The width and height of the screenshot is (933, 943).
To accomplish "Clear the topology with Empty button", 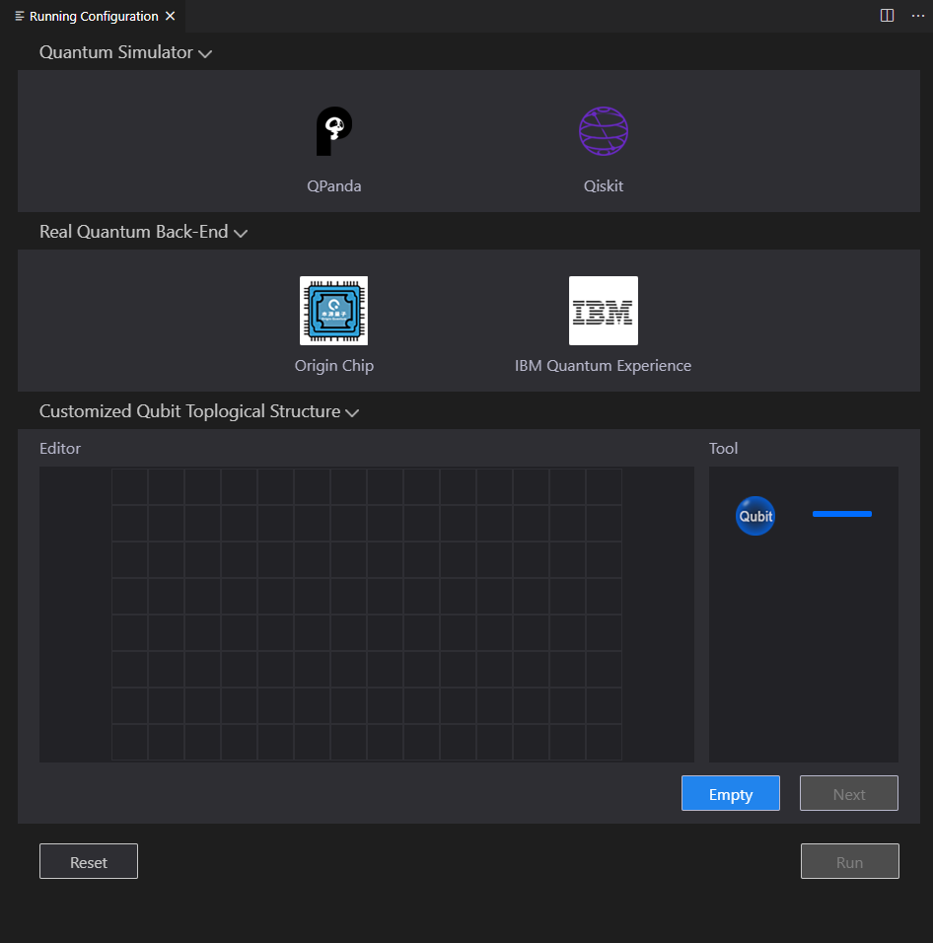I will [x=731, y=793].
